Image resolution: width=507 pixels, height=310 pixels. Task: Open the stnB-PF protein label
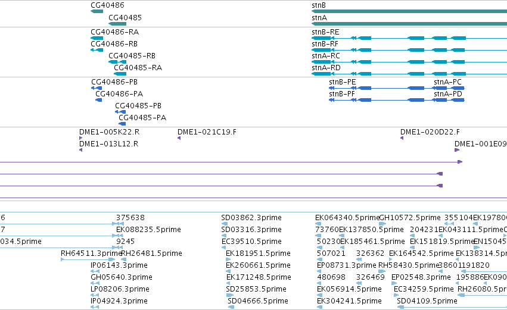[x=342, y=93]
